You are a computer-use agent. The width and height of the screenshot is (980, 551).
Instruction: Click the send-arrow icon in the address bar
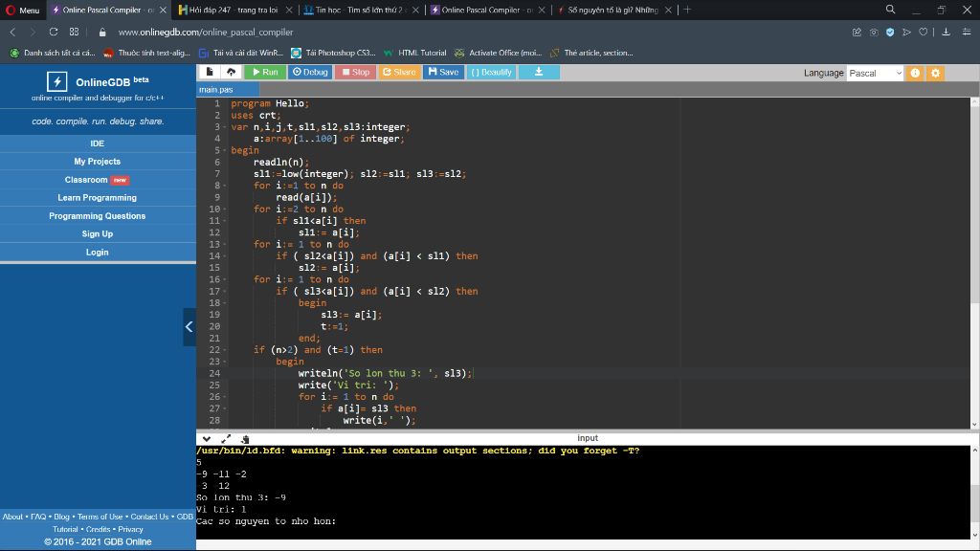coord(907,32)
